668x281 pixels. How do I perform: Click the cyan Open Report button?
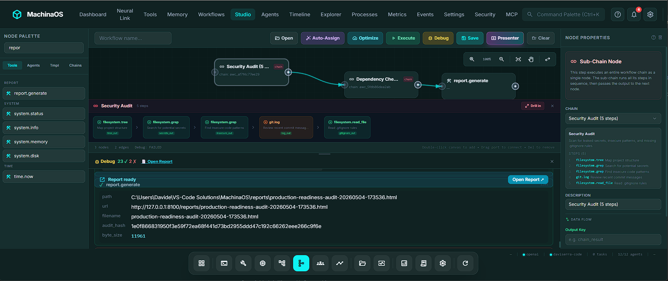click(528, 180)
